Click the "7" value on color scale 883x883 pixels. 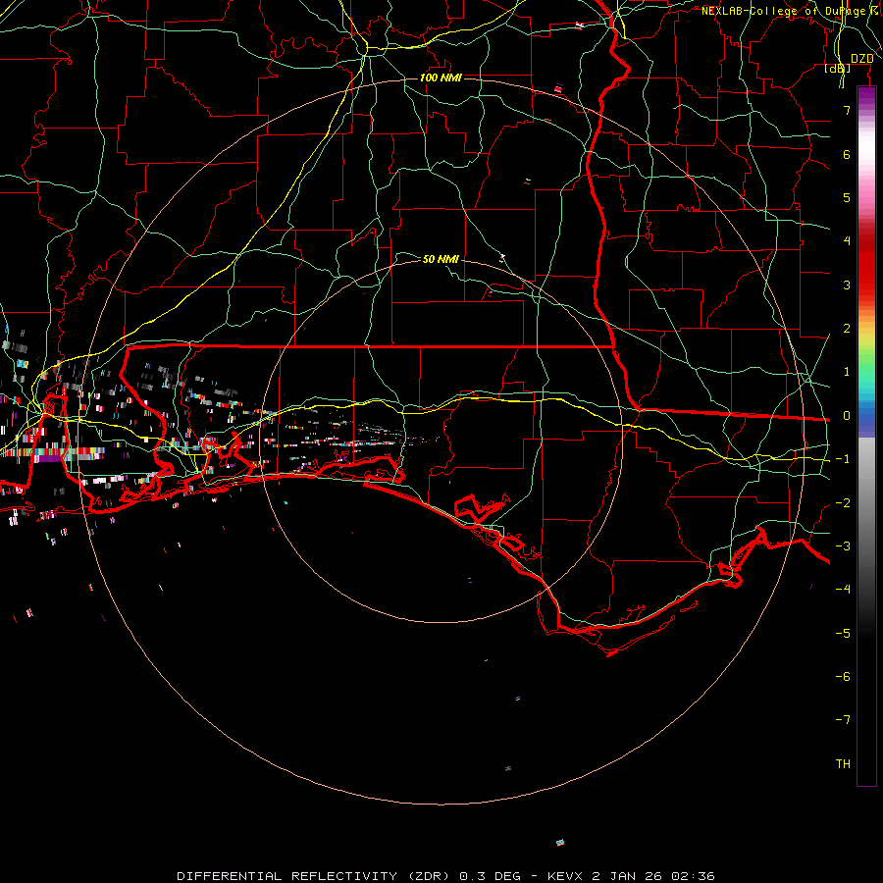tap(847, 110)
